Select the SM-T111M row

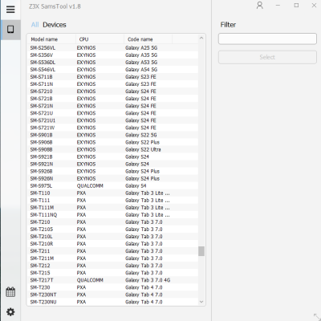pyautogui.click(x=112, y=208)
